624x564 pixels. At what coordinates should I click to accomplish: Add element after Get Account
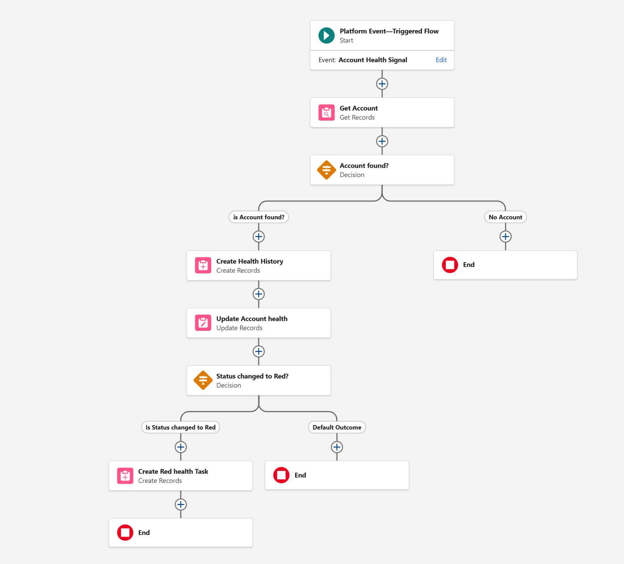tap(382, 141)
